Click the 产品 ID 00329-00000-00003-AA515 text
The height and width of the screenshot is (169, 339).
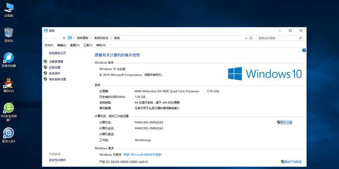pyautogui.click(x=124, y=162)
